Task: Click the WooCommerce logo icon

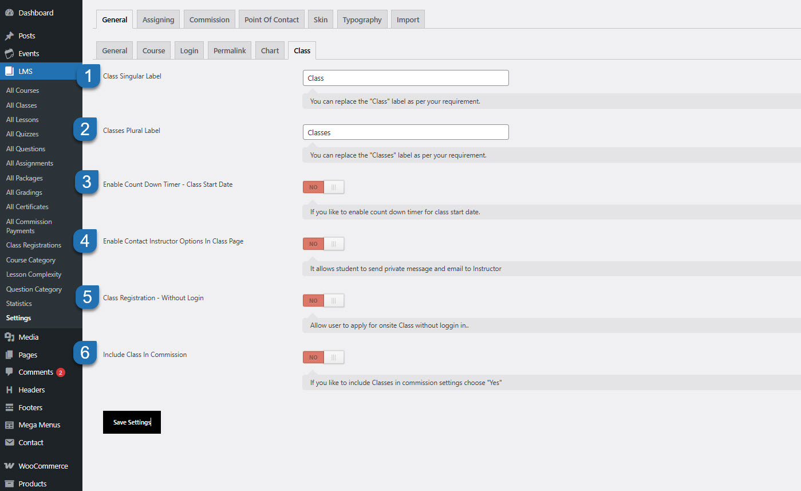Action: click(x=9, y=466)
